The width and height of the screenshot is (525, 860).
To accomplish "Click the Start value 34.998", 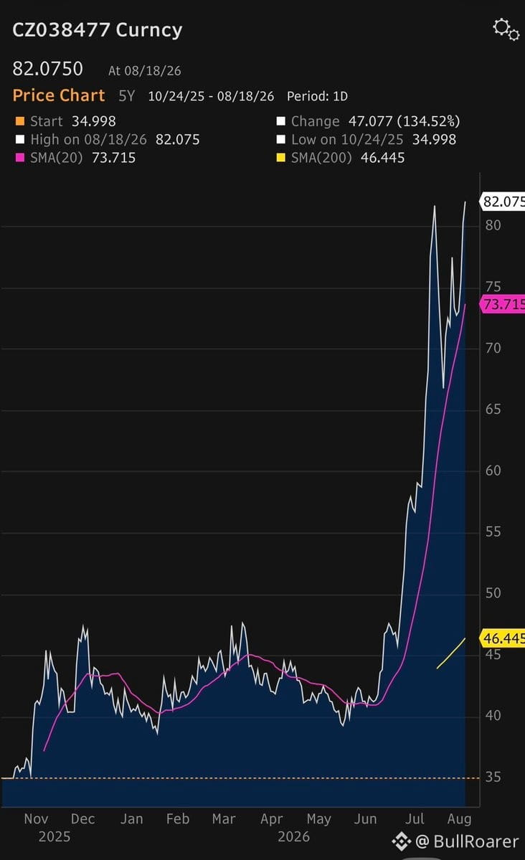I will coord(94,121).
